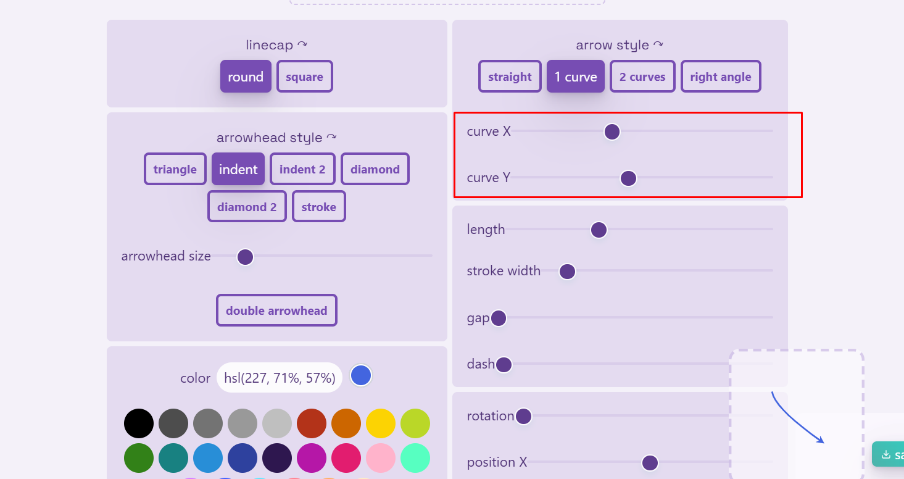904x479 pixels.
Task: Choose the triangle arrowhead style
Action: click(175, 169)
